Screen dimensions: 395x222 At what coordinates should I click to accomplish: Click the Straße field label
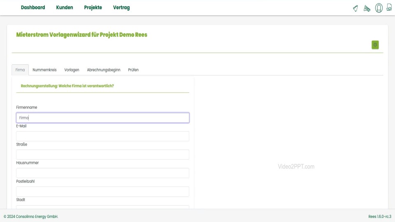22,144
